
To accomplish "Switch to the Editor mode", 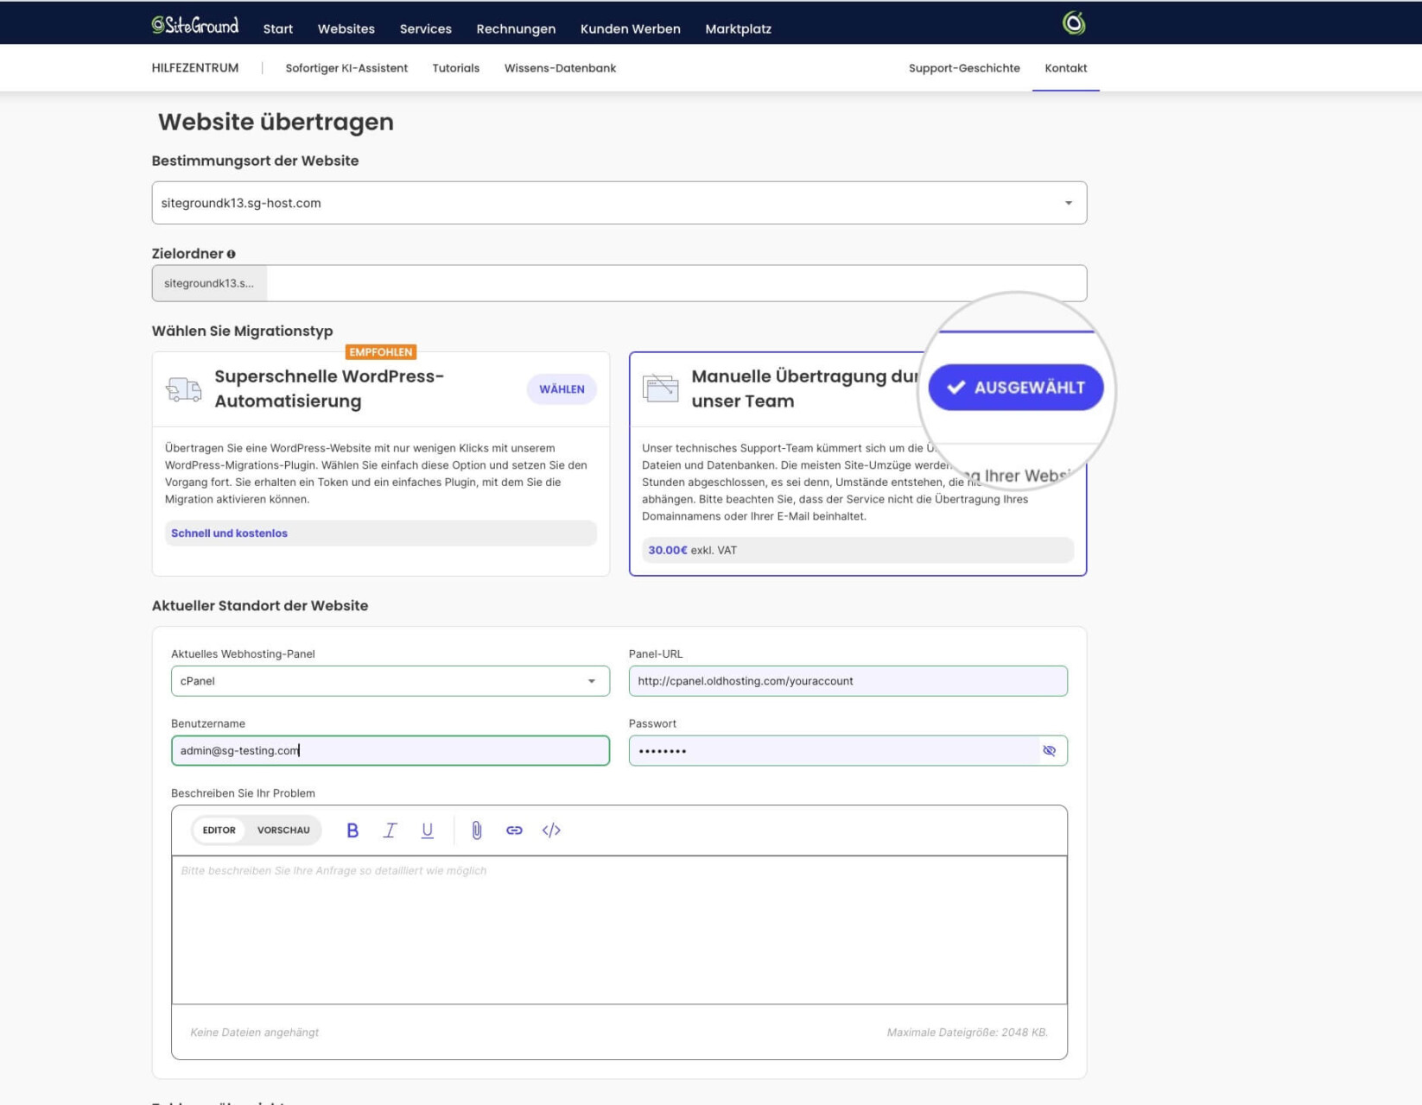I will [219, 830].
